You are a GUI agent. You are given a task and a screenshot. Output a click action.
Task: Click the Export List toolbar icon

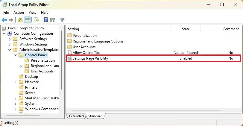pyautogui.click(x=37, y=20)
